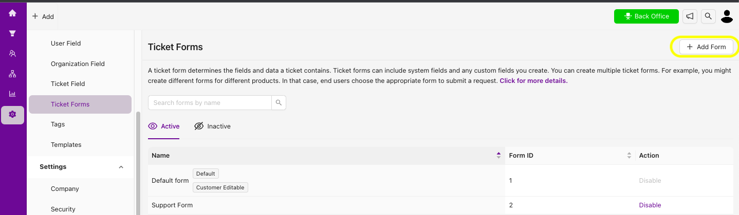Click the top-right search magnifier icon
Image resolution: width=739 pixels, height=215 pixels.
tap(708, 16)
